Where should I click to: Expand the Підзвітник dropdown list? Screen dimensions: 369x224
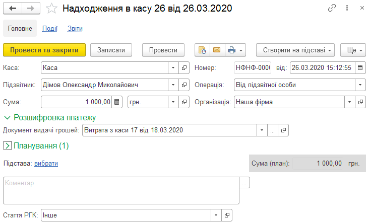(x=173, y=85)
